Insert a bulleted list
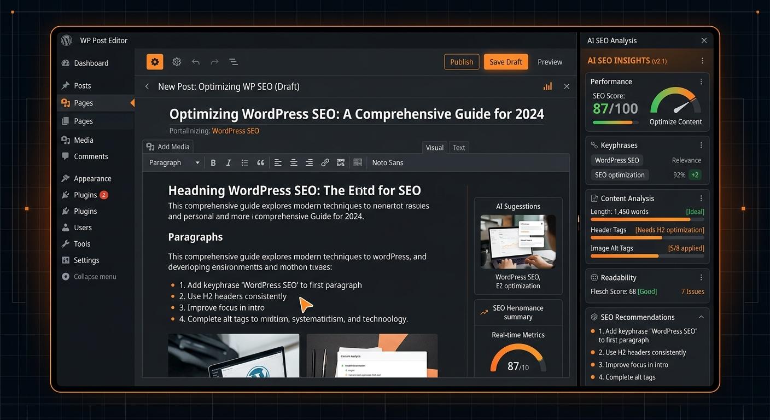The image size is (770, 420). (244, 162)
